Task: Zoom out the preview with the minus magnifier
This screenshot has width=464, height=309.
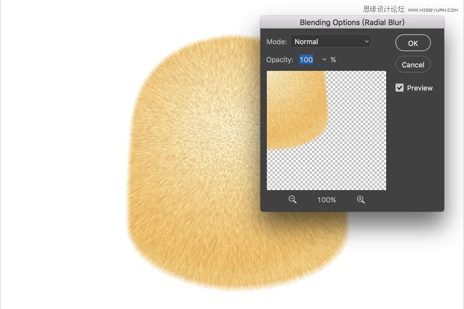Action: tap(292, 199)
